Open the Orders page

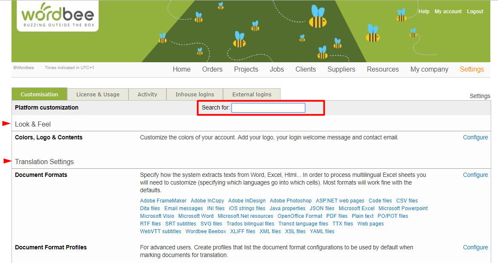point(212,69)
